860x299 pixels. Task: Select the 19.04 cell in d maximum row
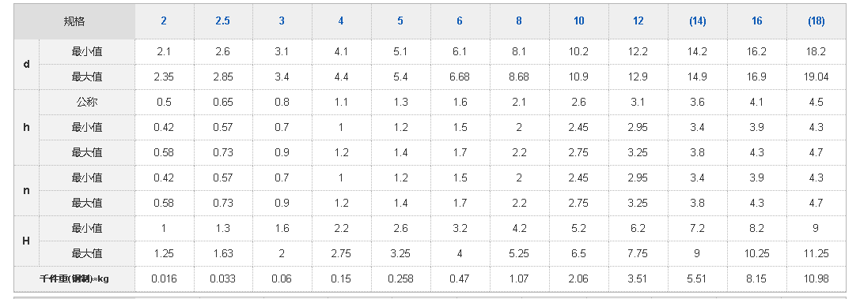(x=816, y=77)
